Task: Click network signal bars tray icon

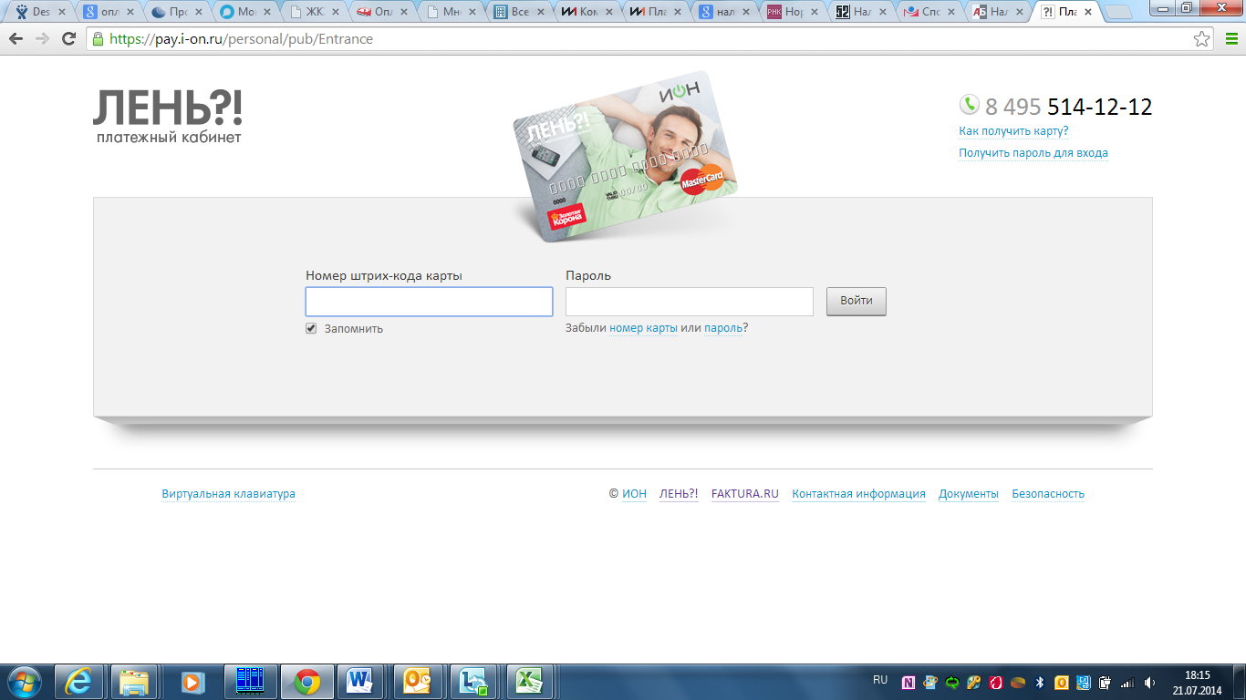Action: point(1127,682)
